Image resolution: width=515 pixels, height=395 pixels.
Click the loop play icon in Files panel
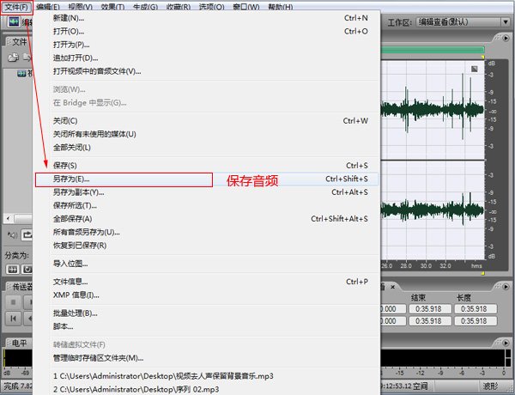(x=27, y=234)
